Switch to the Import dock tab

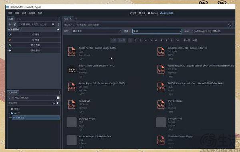coord(18,19)
